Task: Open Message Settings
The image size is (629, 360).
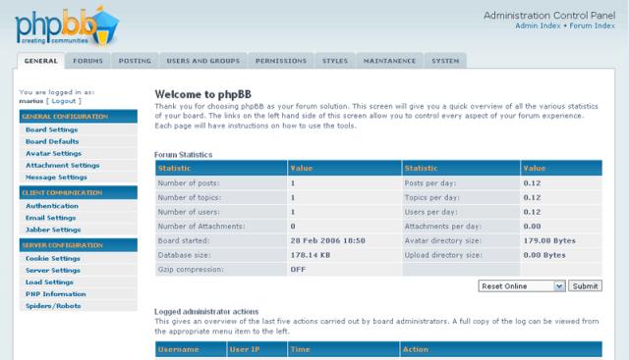Action: coord(56,177)
